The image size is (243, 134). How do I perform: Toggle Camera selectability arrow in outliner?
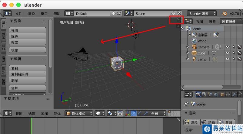coord(234,47)
